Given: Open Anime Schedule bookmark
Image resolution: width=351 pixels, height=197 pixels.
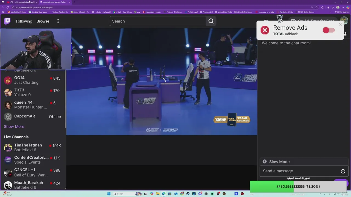Looking at the screenshot, I should pyautogui.click(x=80, y=12).
